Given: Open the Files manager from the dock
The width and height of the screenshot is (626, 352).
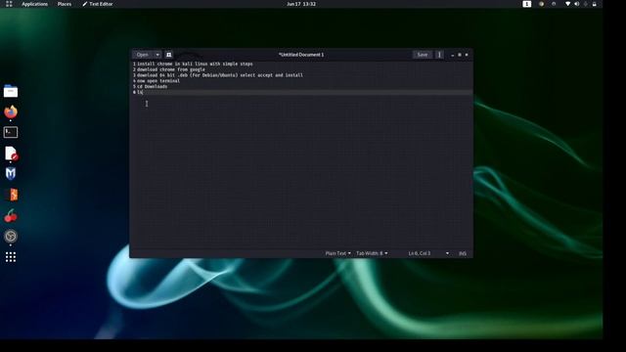Looking at the screenshot, I should 11,91.
